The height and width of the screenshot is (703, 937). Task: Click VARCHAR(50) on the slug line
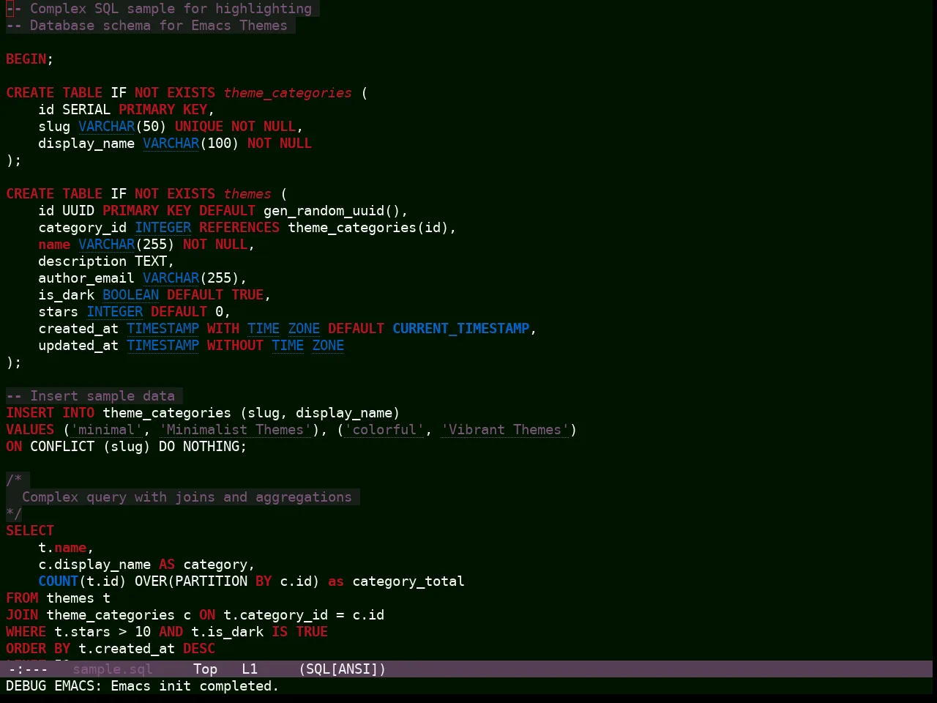point(123,127)
